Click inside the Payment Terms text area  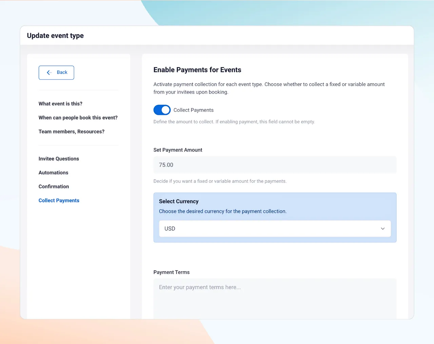click(x=275, y=298)
